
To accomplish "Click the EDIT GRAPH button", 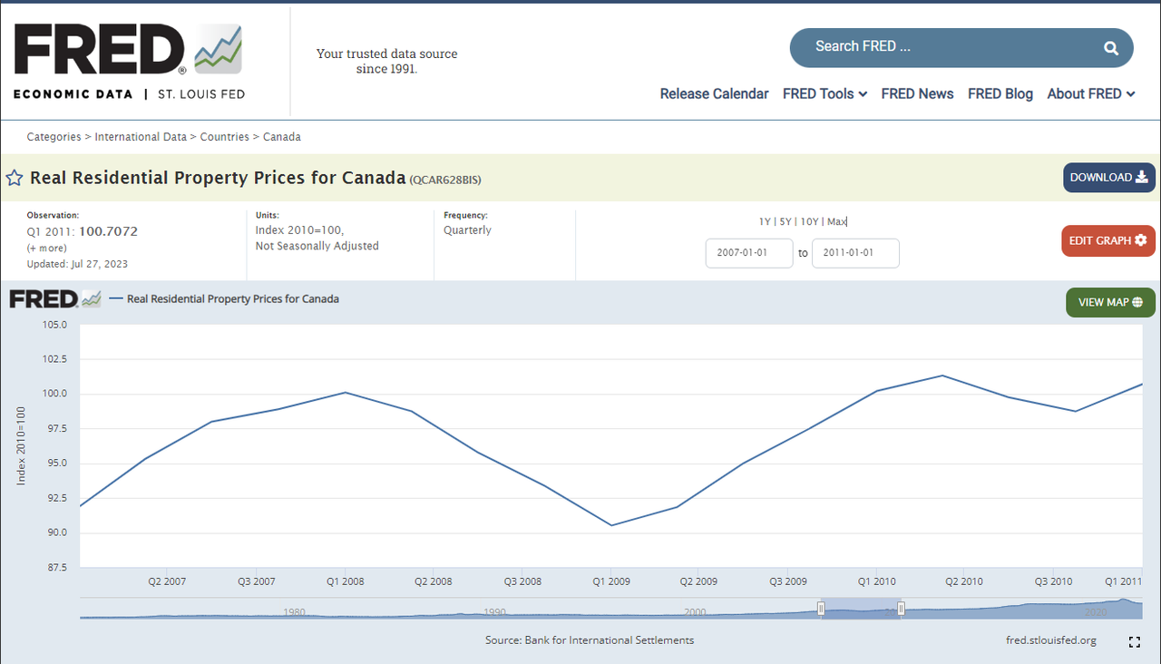I will pos(1108,240).
